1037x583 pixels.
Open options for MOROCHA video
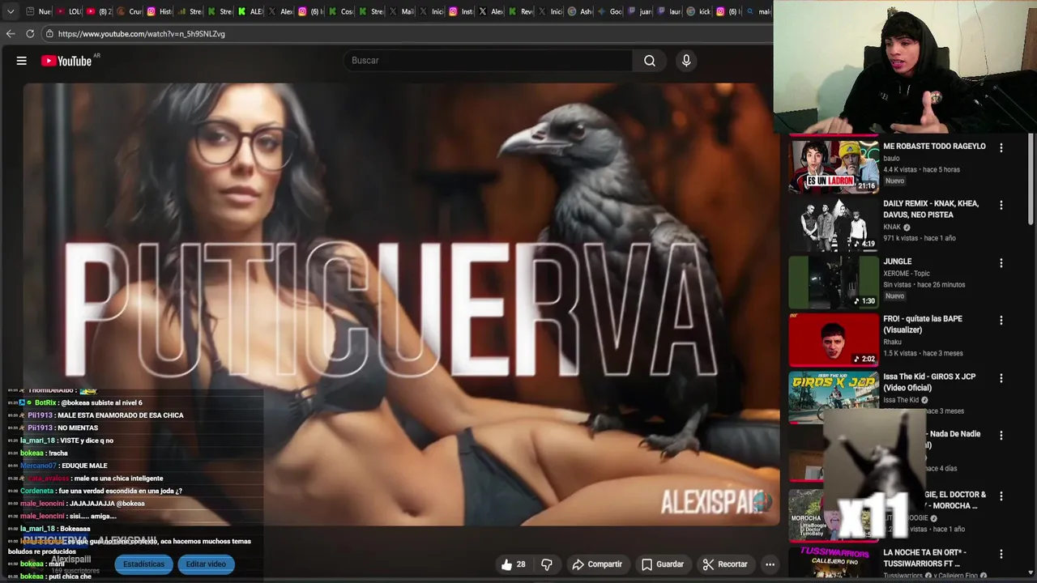pyautogui.click(x=1001, y=496)
